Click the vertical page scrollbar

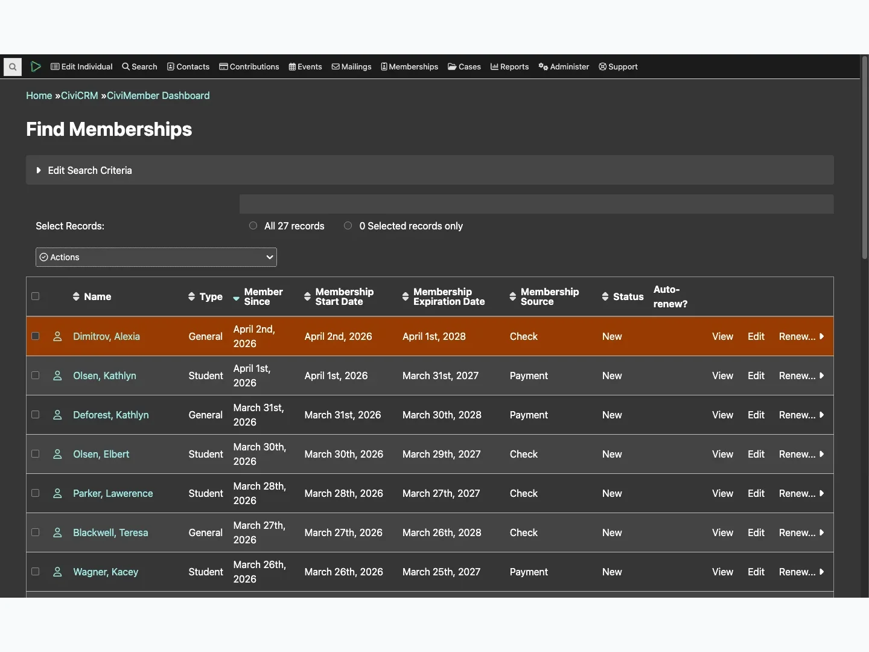[x=864, y=159]
